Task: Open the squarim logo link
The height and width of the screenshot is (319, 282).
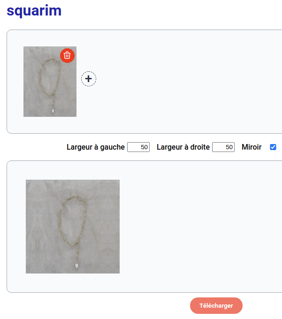Action: [x=34, y=11]
